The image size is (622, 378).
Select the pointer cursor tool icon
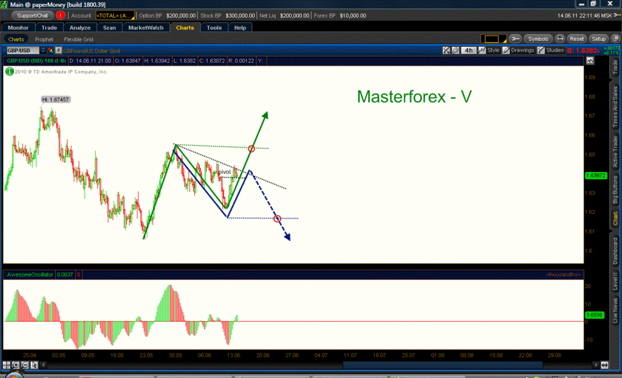(x=34, y=365)
